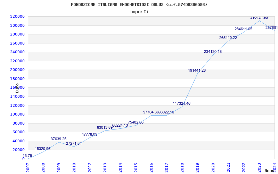
Task: Select data label 234120.18
Action: pyautogui.click(x=213, y=52)
